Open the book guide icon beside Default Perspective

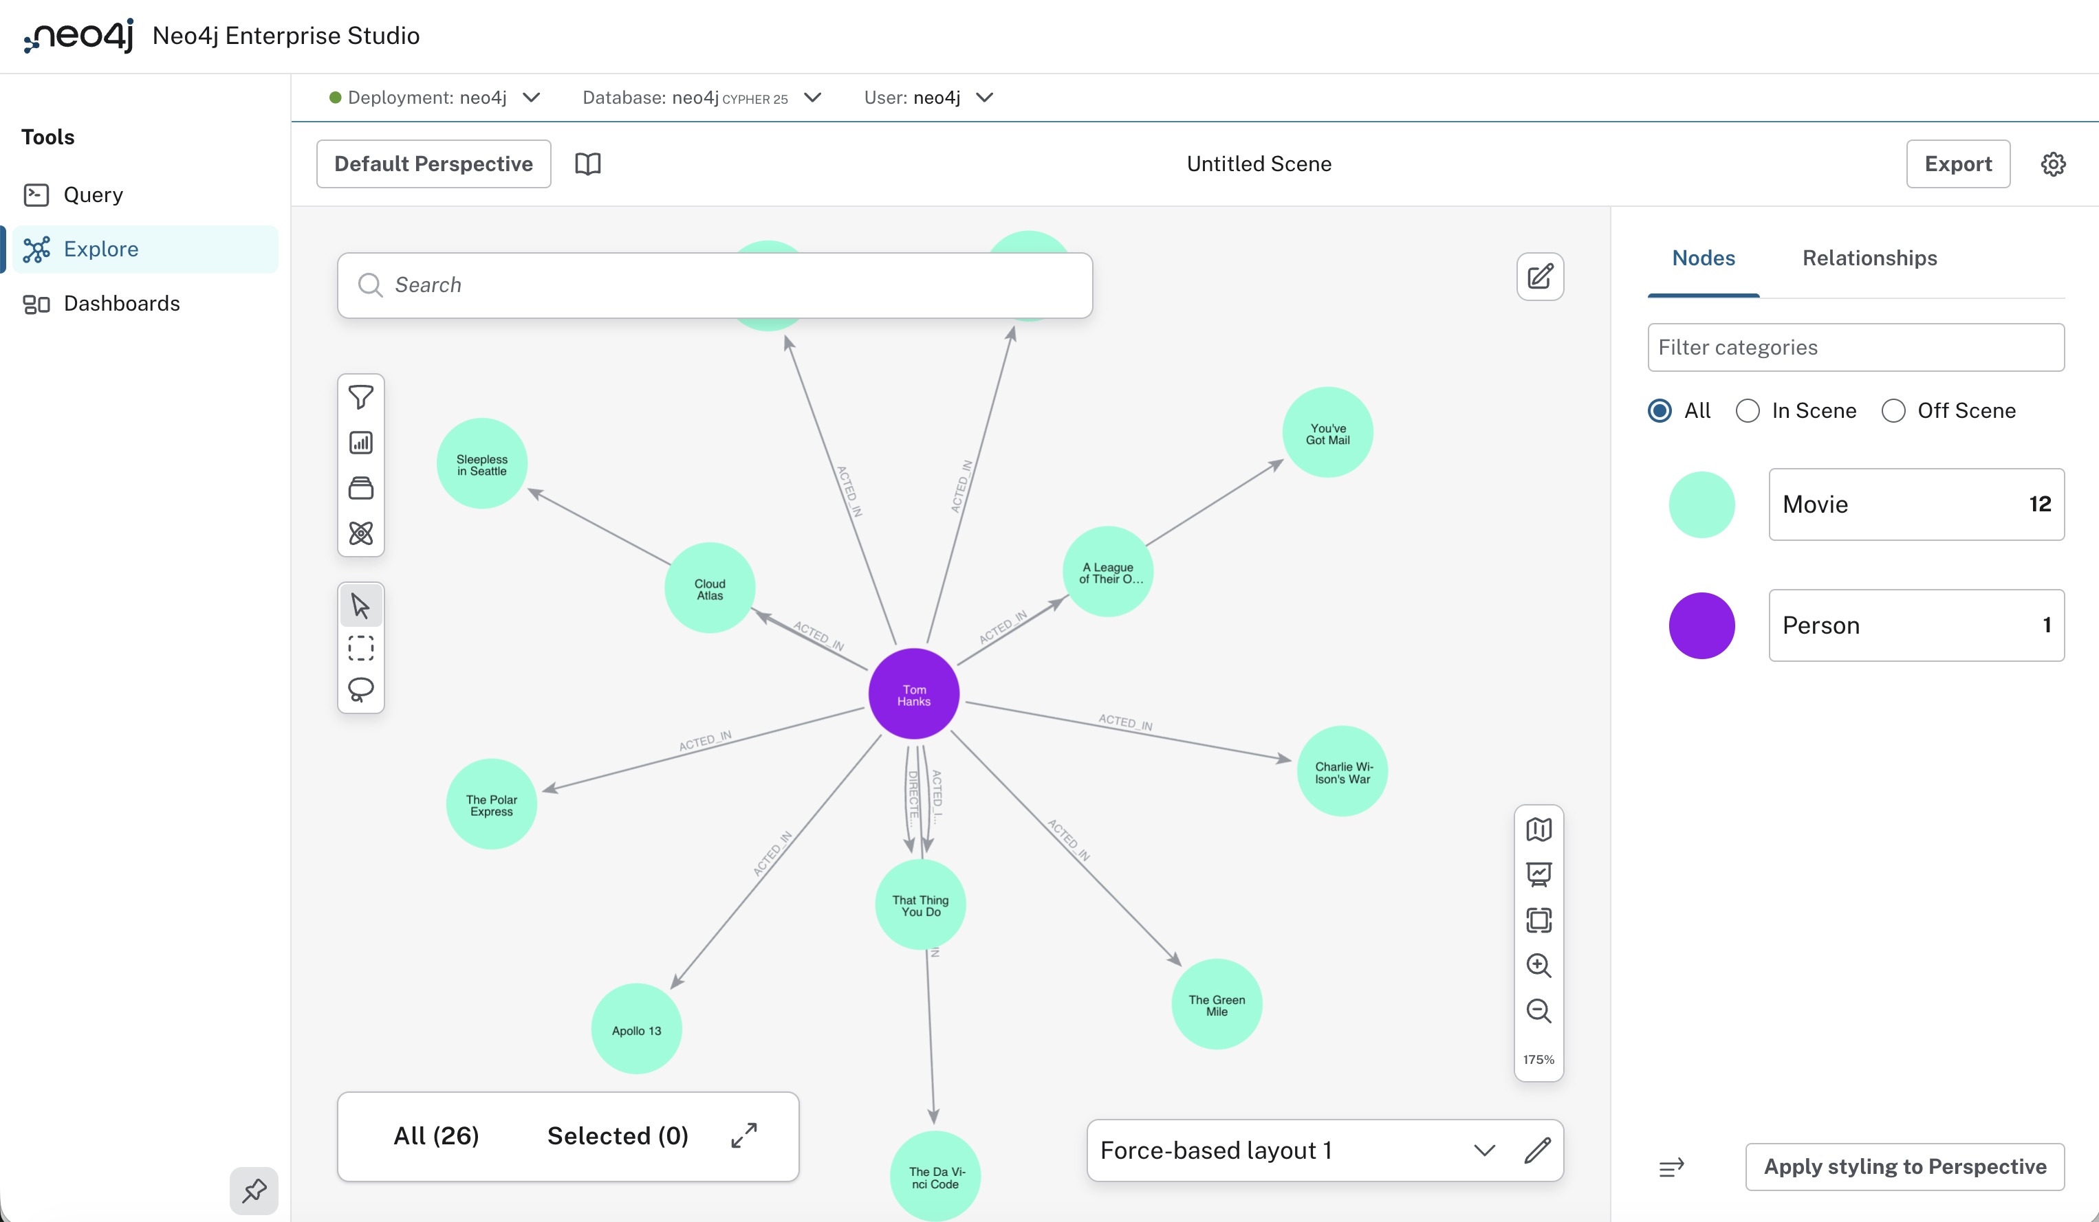[588, 164]
